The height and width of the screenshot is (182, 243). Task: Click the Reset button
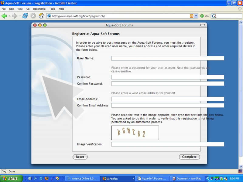click(80, 157)
